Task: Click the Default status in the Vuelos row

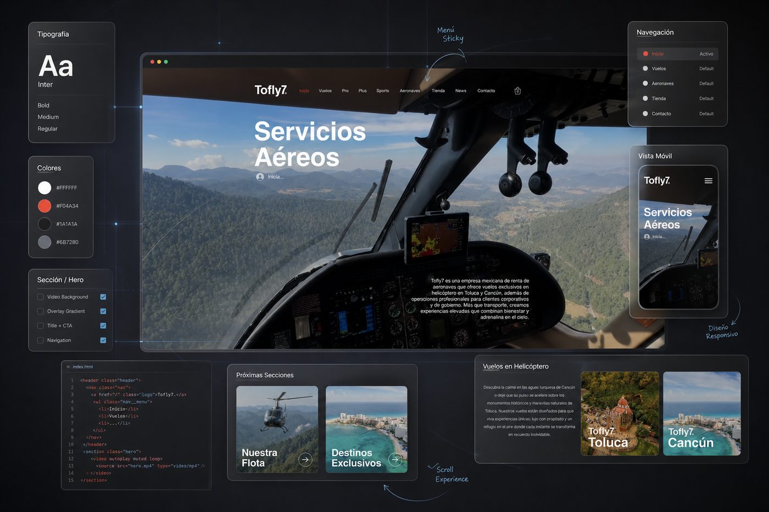Action: 706,69
